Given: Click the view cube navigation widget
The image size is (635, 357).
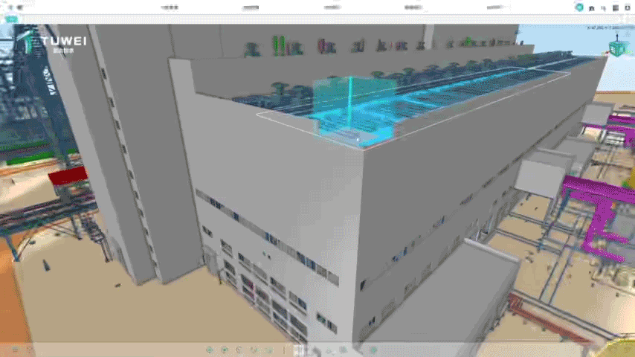Looking at the screenshot, I should [616, 48].
